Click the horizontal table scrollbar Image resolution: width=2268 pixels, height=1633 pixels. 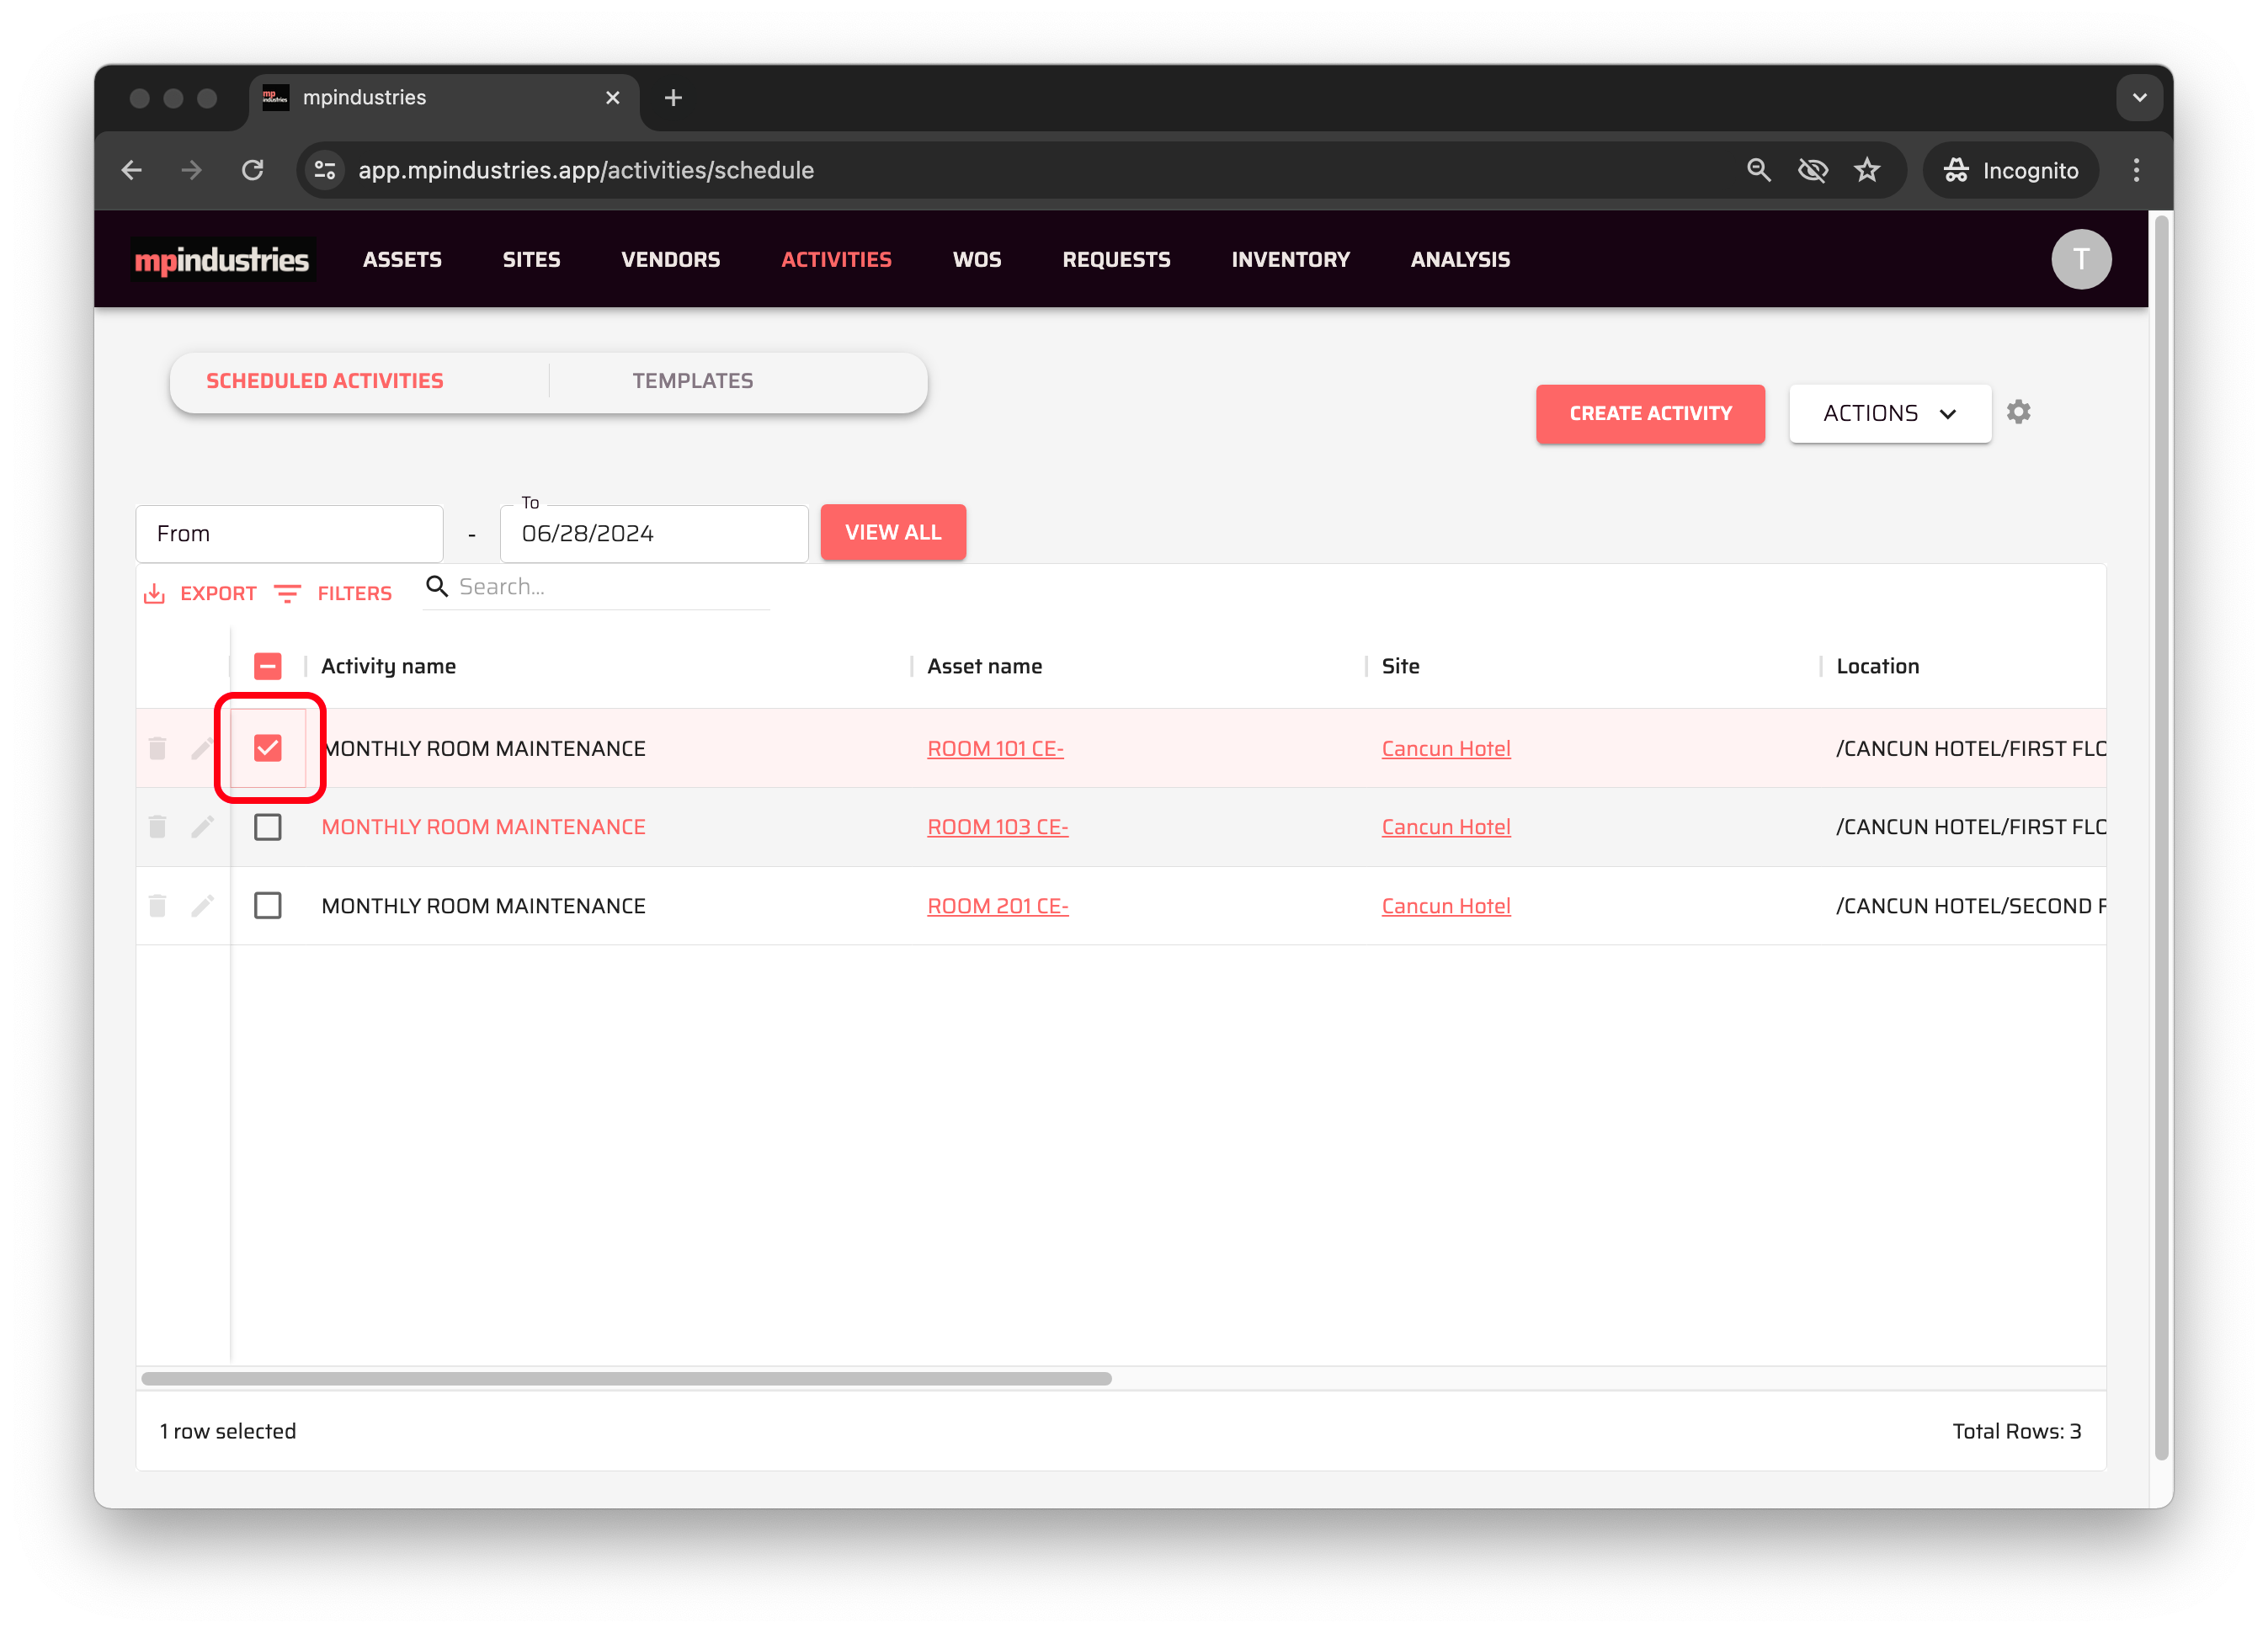click(626, 1378)
